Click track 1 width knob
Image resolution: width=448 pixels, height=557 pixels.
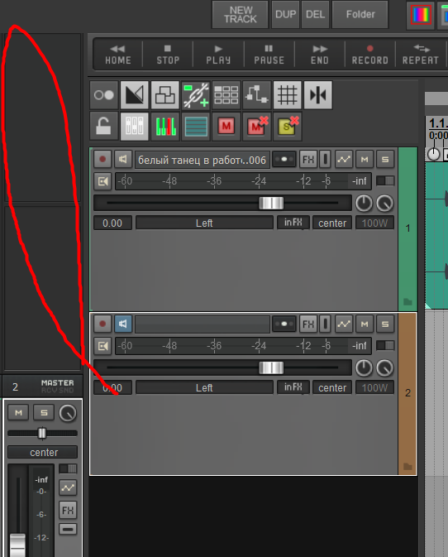[385, 204]
